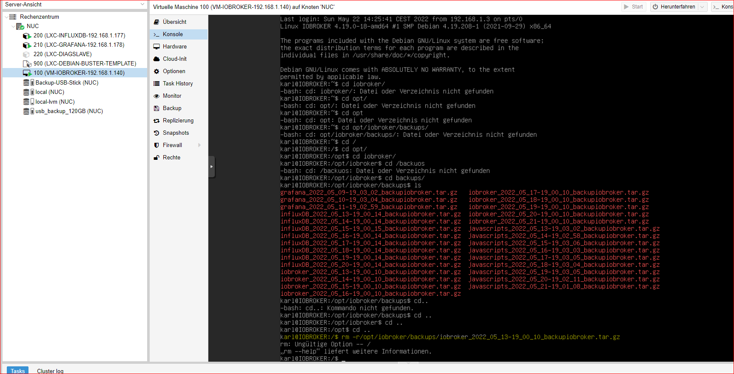The height and width of the screenshot is (374, 734).
Task: Click the Snapshots history icon
Action: [x=156, y=133]
